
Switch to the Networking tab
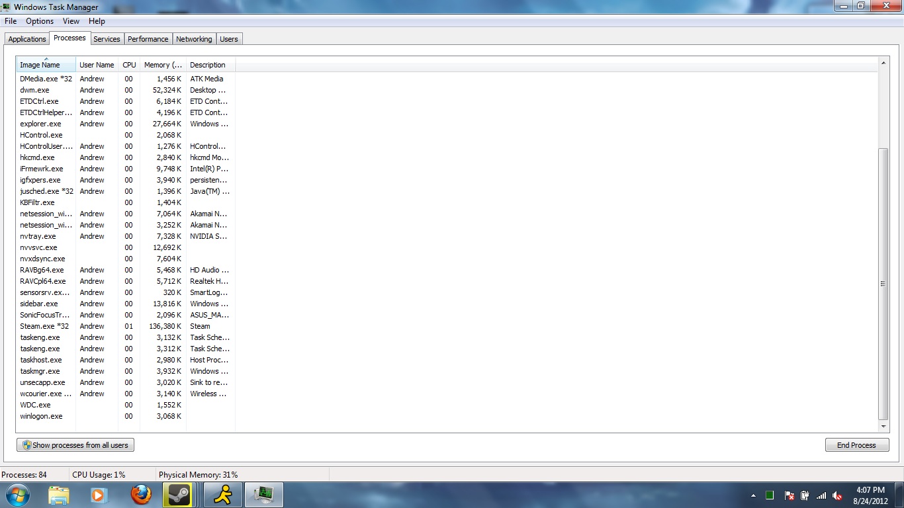pyautogui.click(x=194, y=39)
